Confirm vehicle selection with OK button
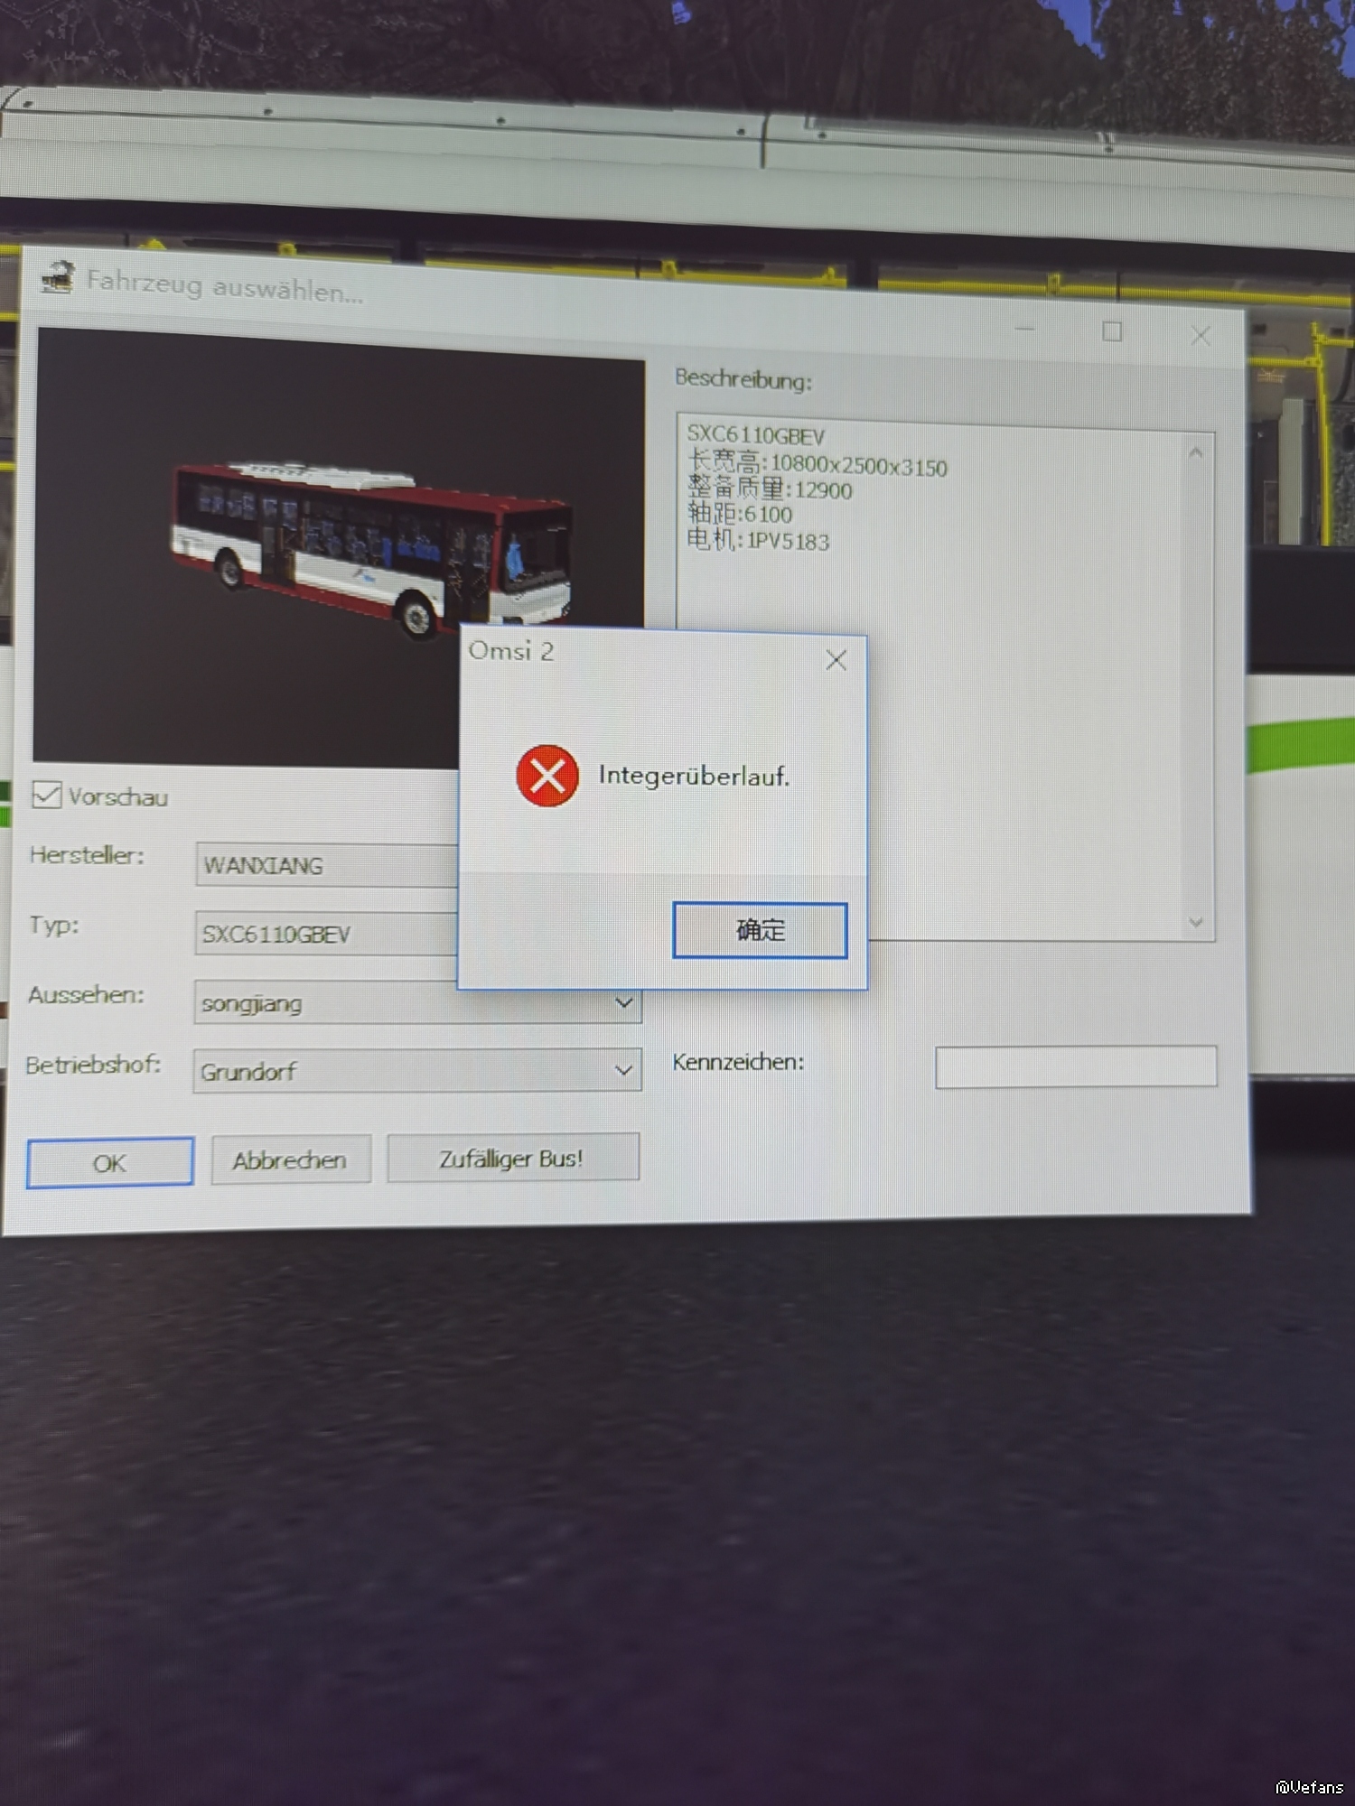Viewport: 1355px width, 1806px height. [110, 1163]
